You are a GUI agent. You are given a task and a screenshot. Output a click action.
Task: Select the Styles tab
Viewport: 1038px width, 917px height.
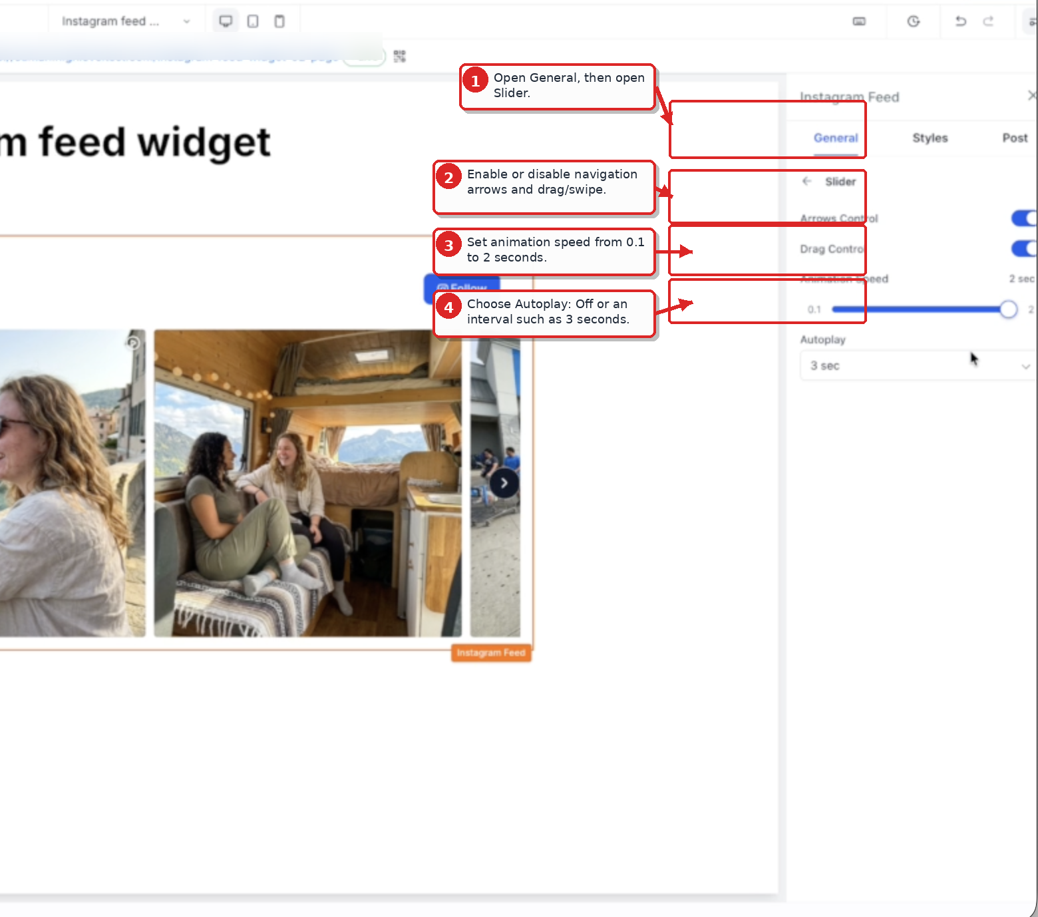click(930, 138)
